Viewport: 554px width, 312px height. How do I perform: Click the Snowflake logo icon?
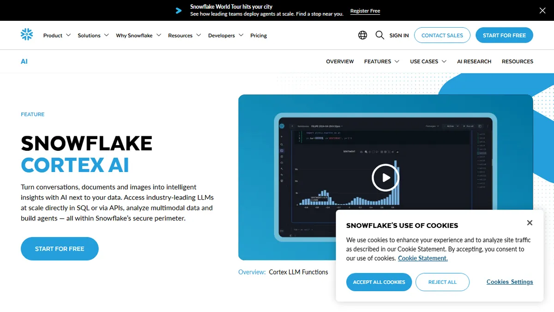tap(27, 35)
